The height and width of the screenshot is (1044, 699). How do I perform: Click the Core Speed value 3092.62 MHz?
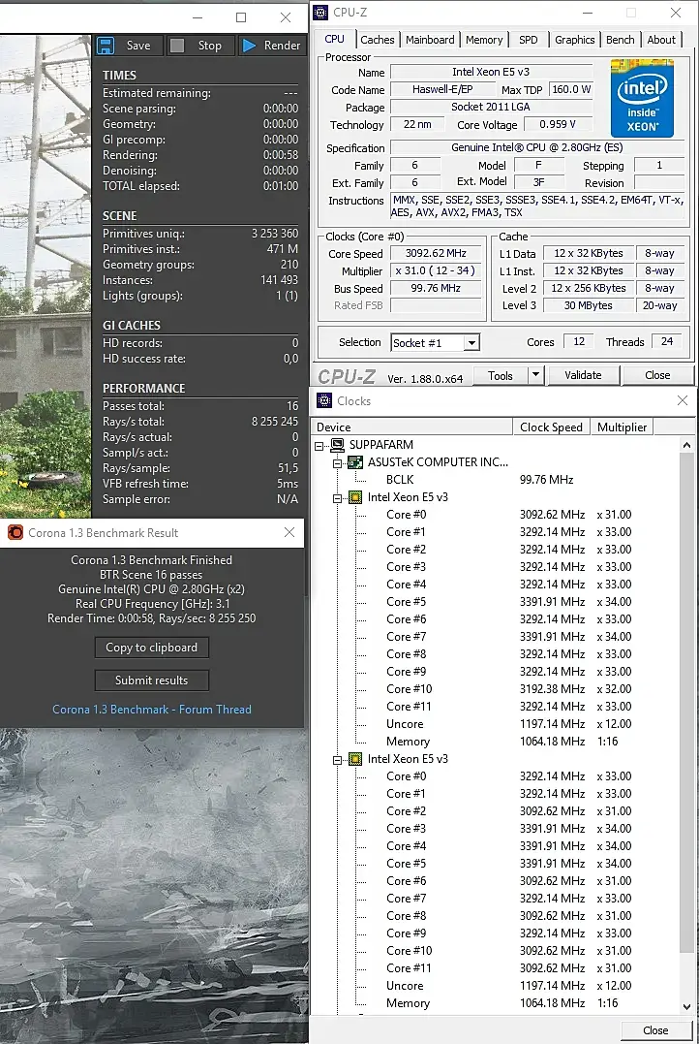437,253
